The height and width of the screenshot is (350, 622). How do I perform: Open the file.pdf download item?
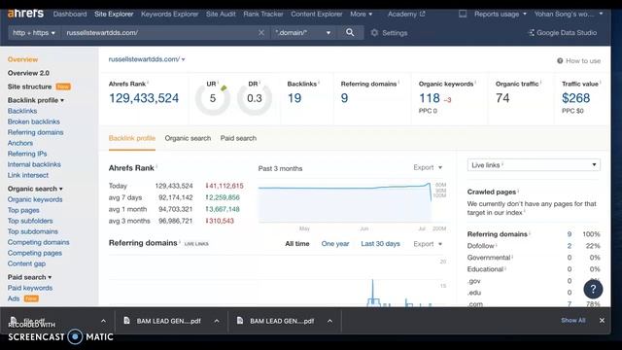(x=28, y=321)
